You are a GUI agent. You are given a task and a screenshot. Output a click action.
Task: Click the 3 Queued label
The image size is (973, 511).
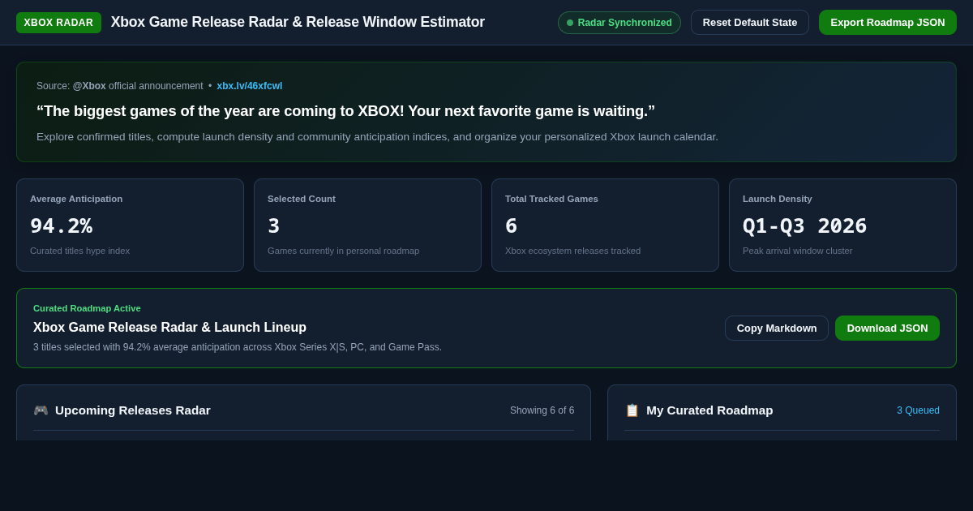[918, 410]
